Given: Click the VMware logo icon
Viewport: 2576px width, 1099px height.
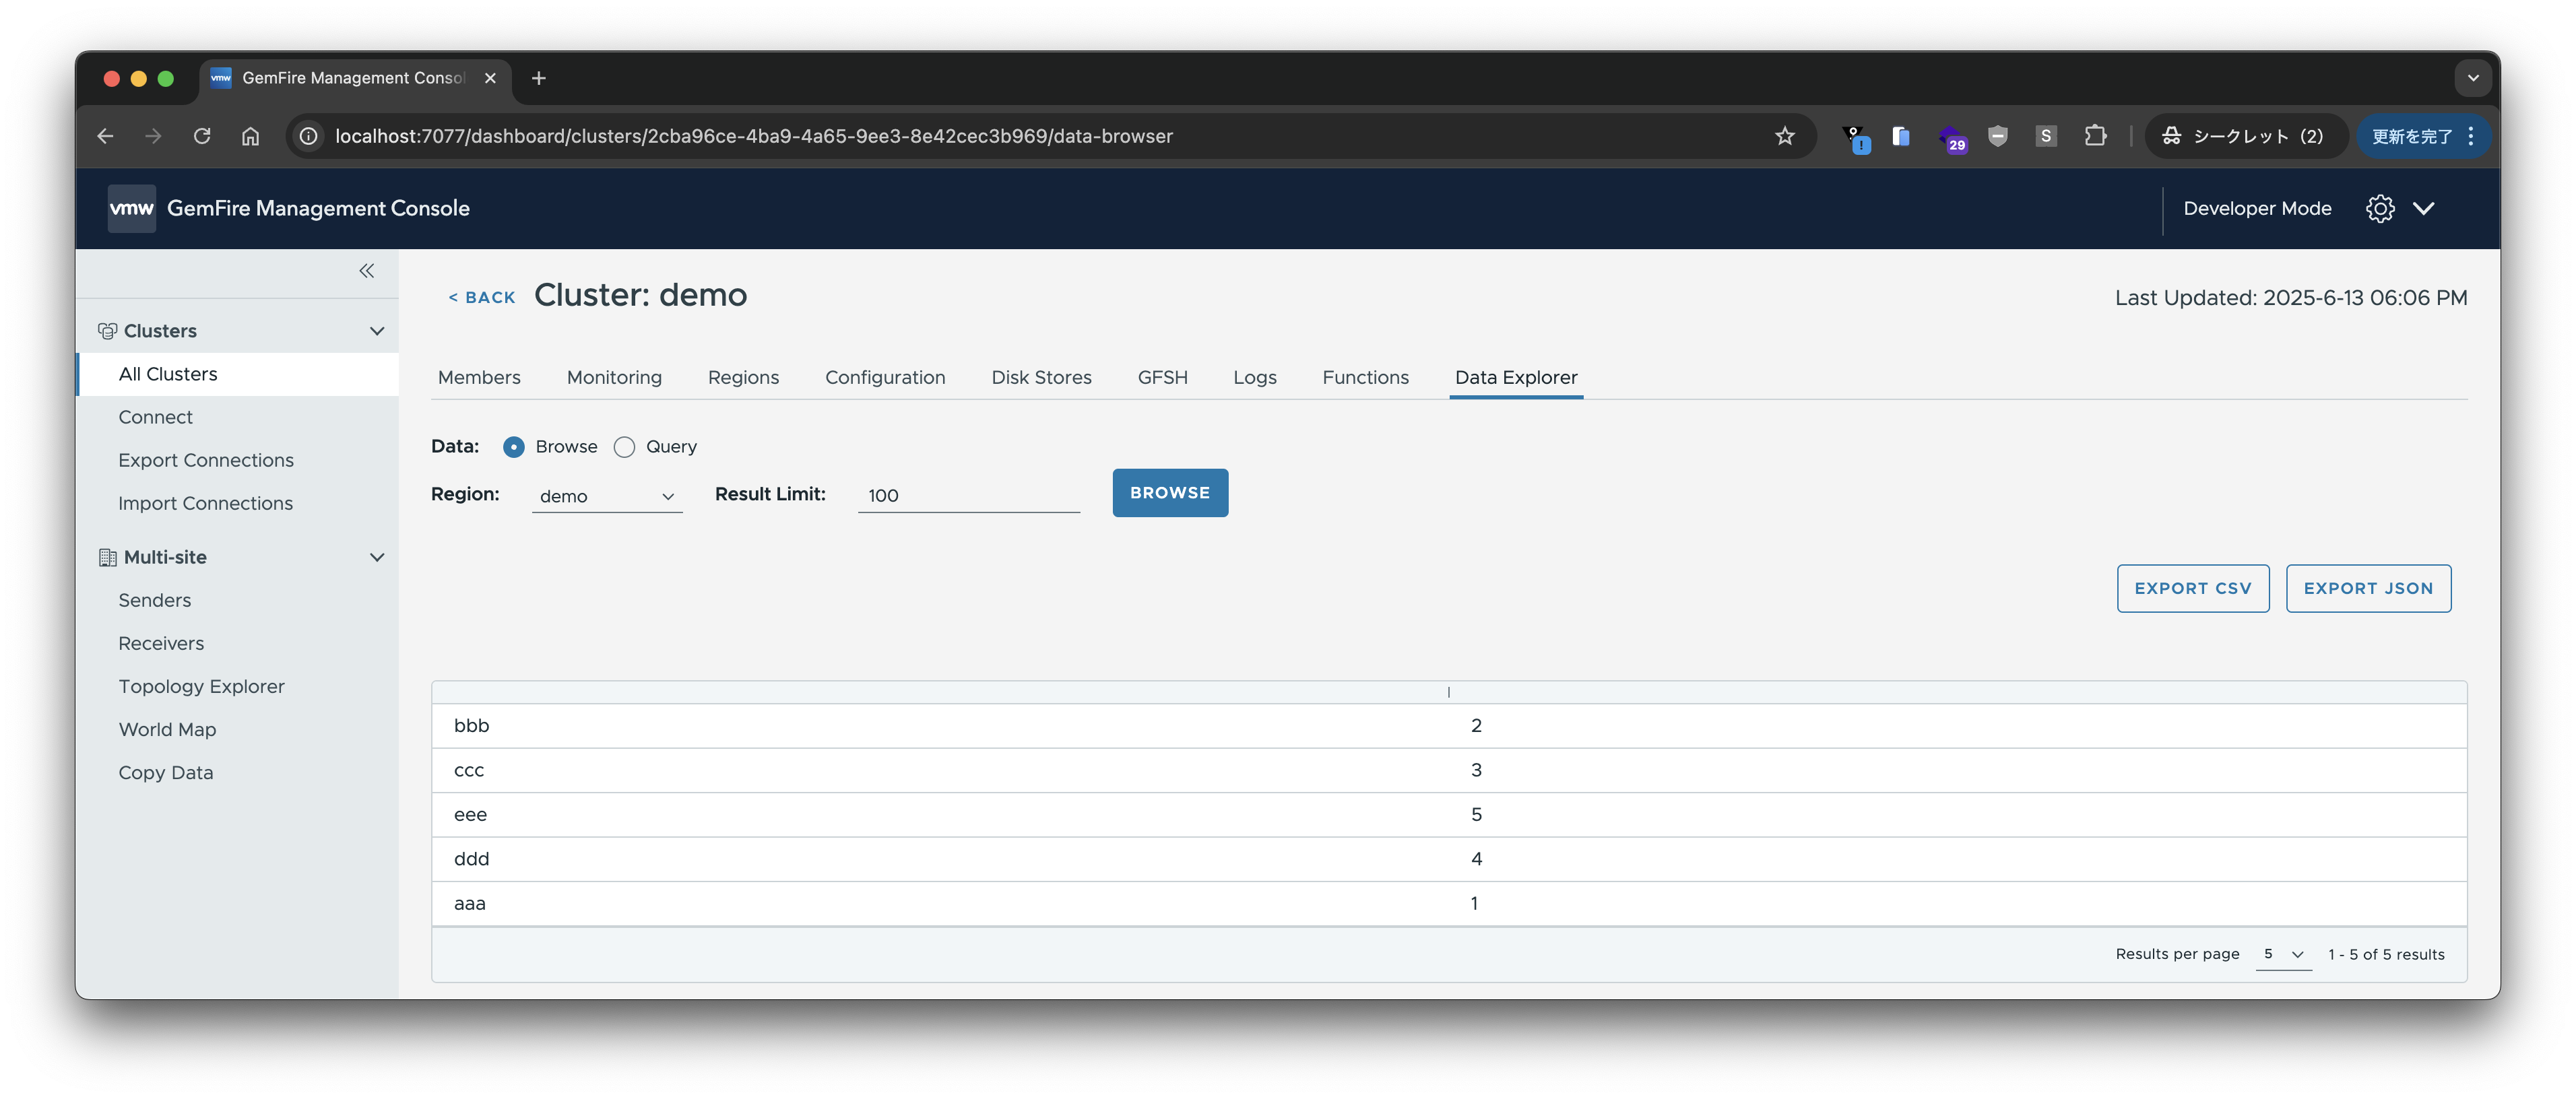Looking at the screenshot, I should (131, 208).
